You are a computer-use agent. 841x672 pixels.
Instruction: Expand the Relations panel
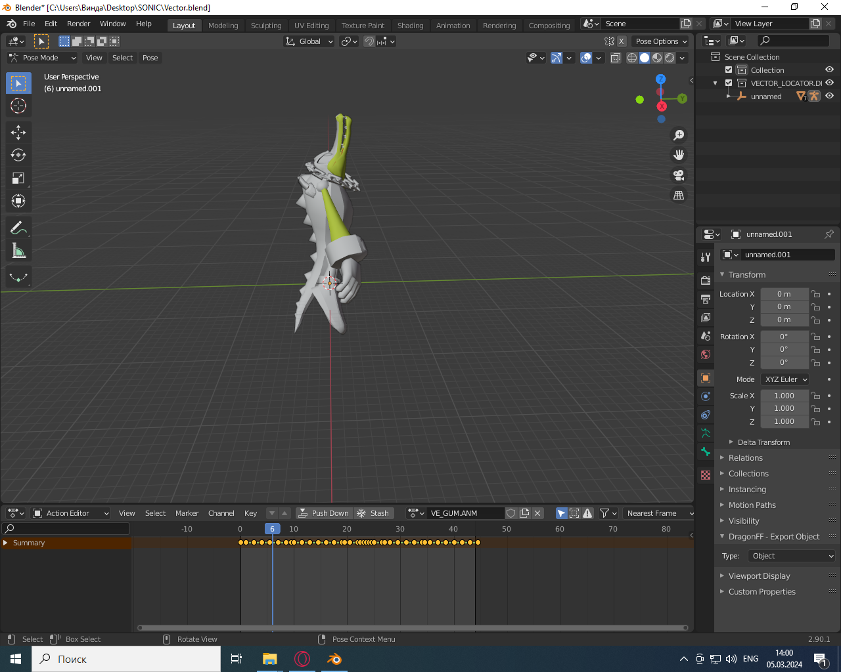745,458
